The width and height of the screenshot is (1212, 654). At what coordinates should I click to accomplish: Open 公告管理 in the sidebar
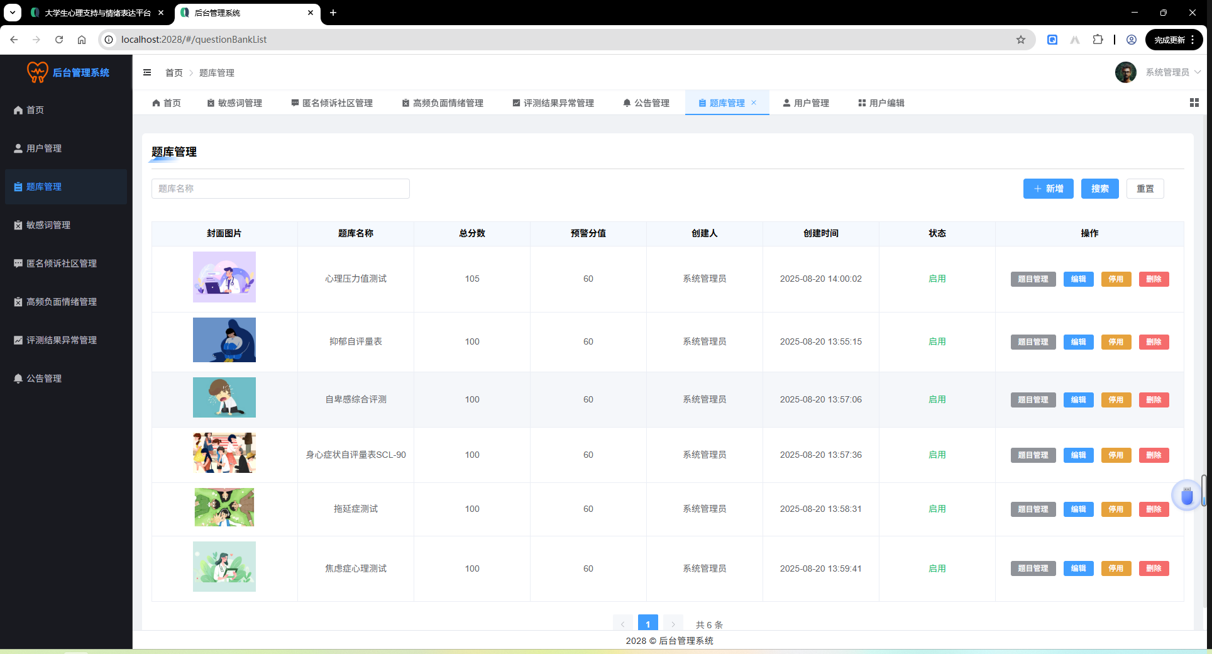pos(66,379)
